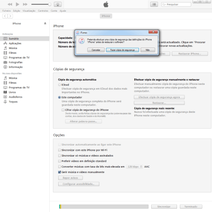Open the AirPlay output icon

pos(58,4)
